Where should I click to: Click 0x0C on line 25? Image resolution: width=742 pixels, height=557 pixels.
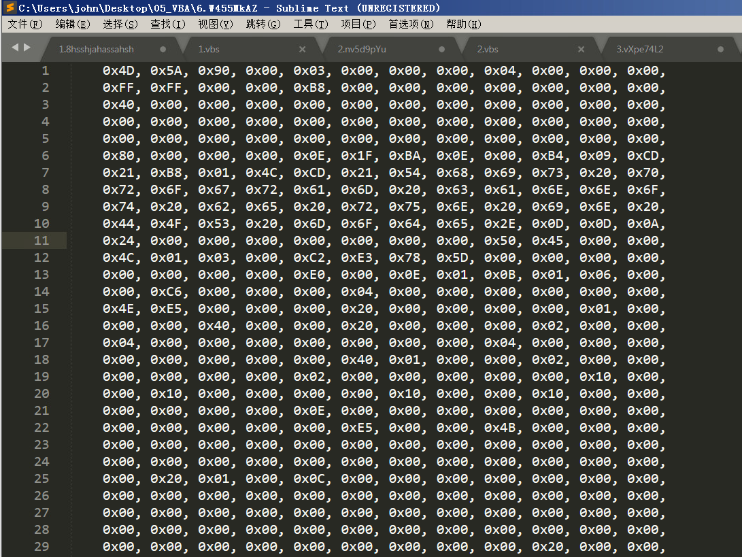pyautogui.click(x=309, y=478)
